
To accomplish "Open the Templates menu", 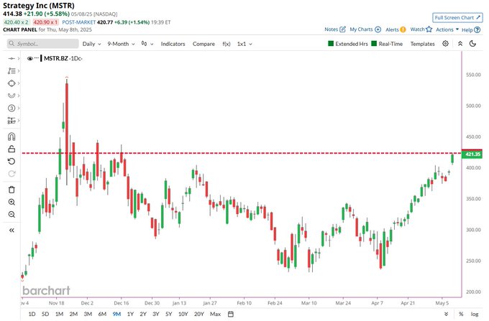I will pos(422,44).
